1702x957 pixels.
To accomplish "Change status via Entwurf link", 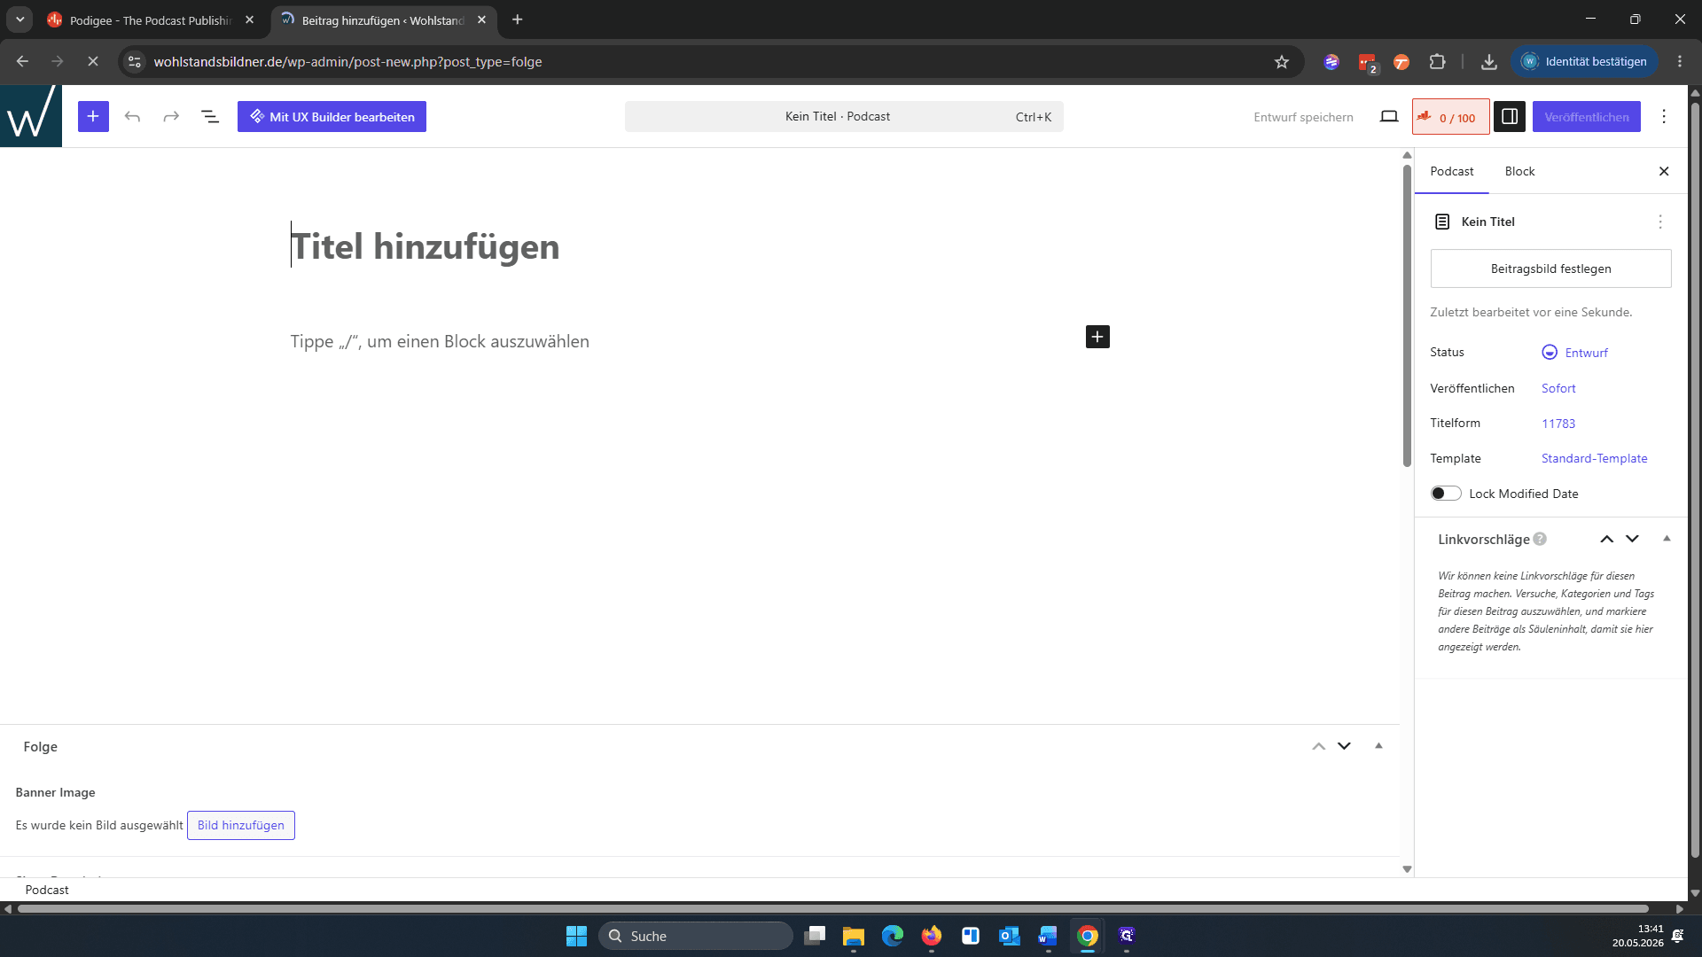I will click(1586, 353).
